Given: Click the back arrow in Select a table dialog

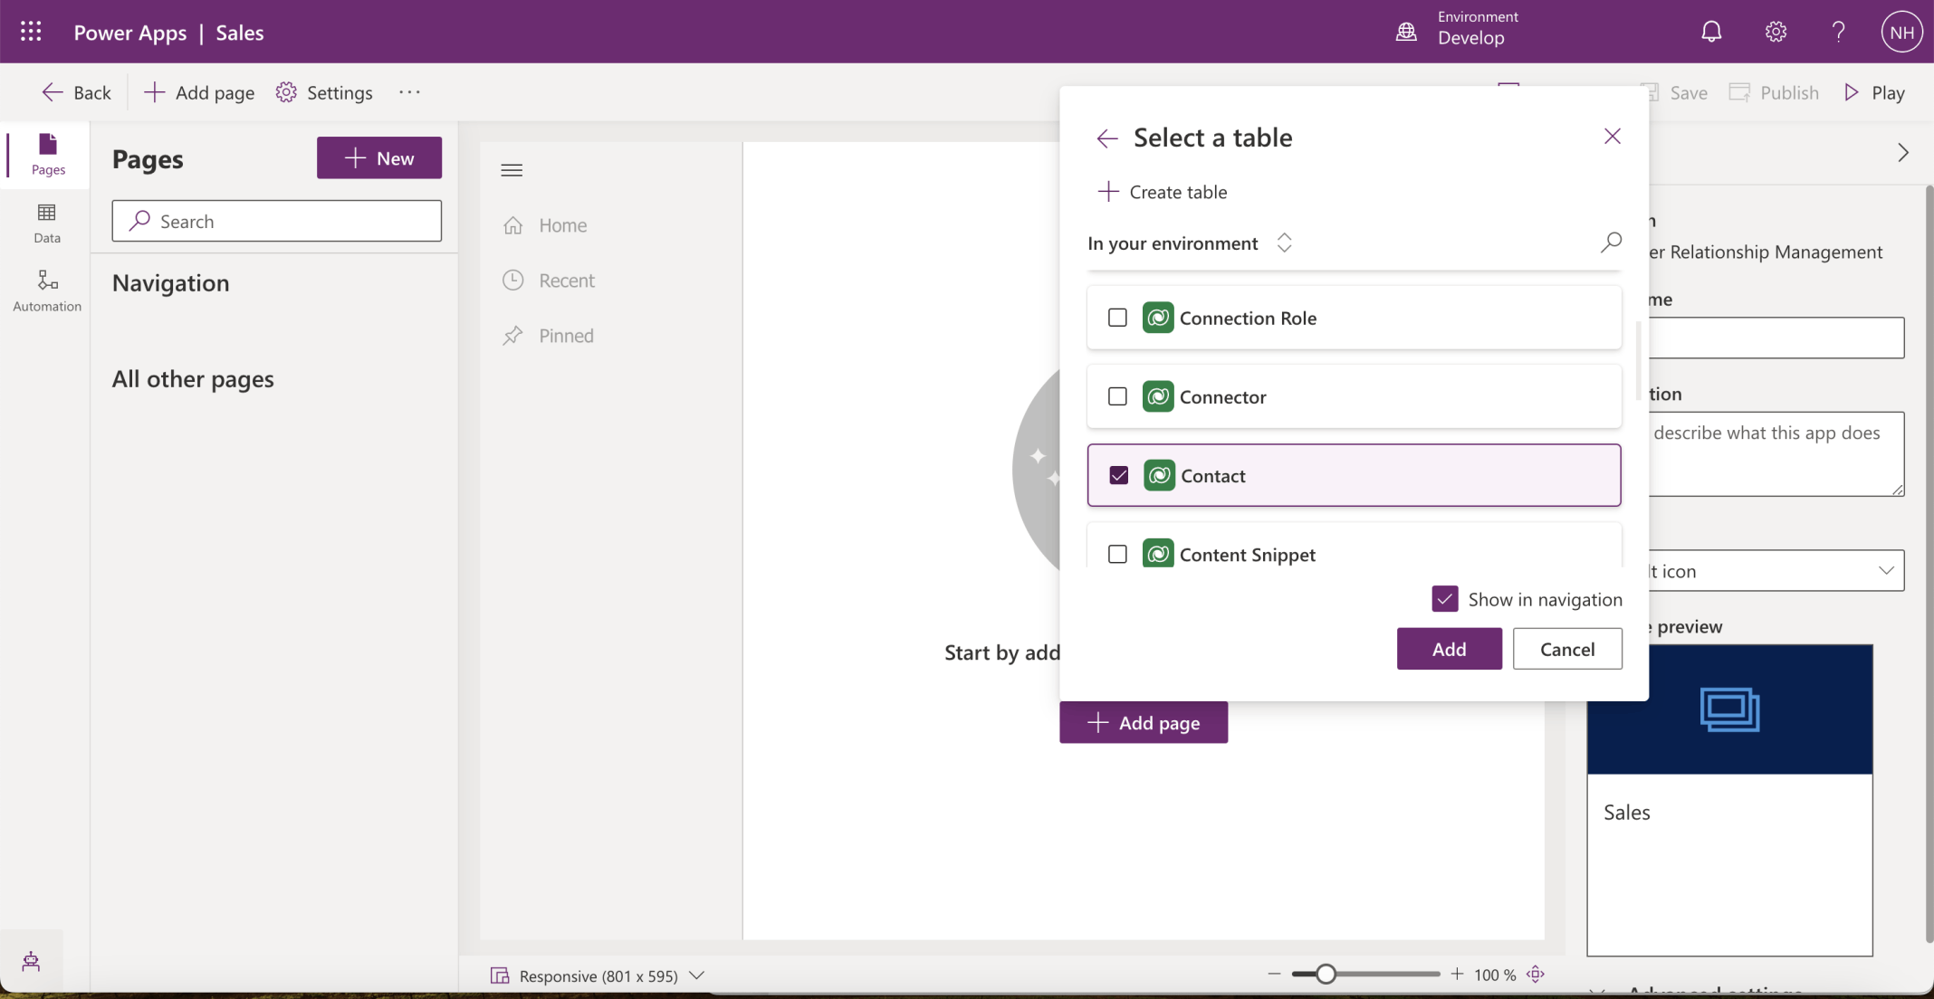Looking at the screenshot, I should (x=1106, y=138).
